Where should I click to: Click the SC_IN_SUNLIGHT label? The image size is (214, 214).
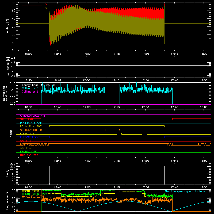tap(31, 126)
